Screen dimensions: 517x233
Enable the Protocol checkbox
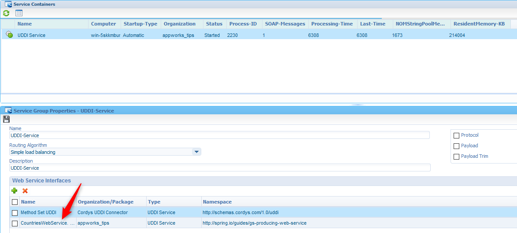(456, 135)
